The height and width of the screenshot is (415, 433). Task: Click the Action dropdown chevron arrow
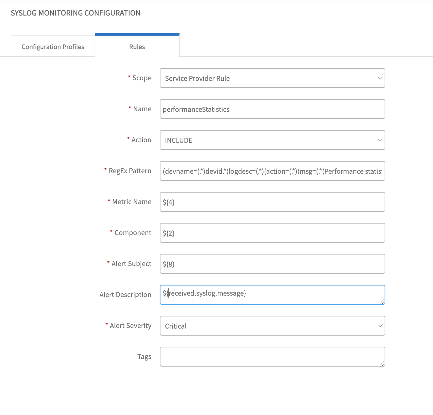pyautogui.click(x=380, y=140)
